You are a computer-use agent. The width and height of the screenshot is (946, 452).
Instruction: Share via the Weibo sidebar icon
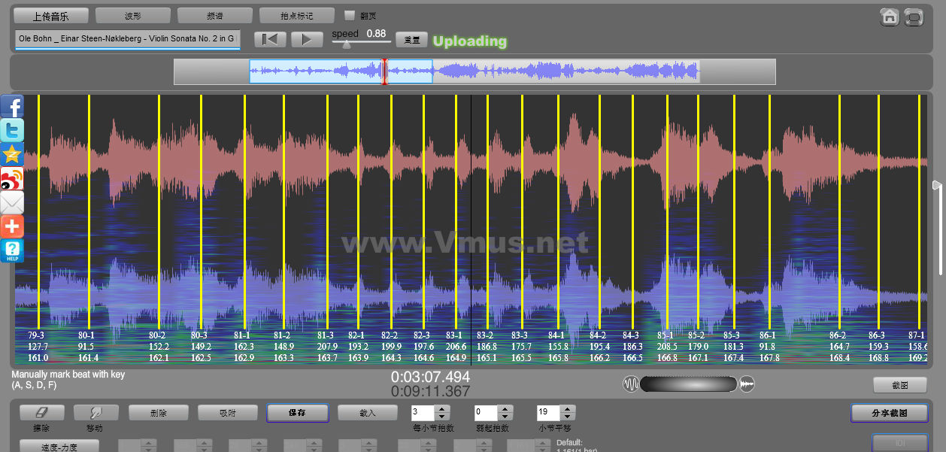(12, 178)
